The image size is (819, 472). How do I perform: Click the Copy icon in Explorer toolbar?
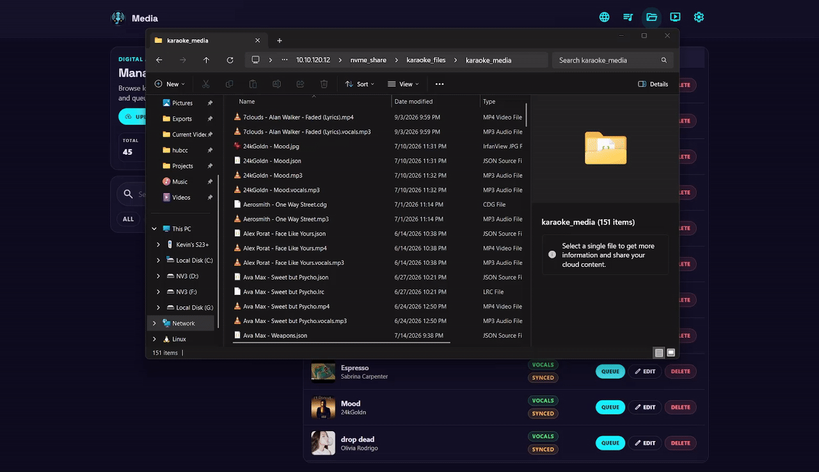tap(229, 84)
